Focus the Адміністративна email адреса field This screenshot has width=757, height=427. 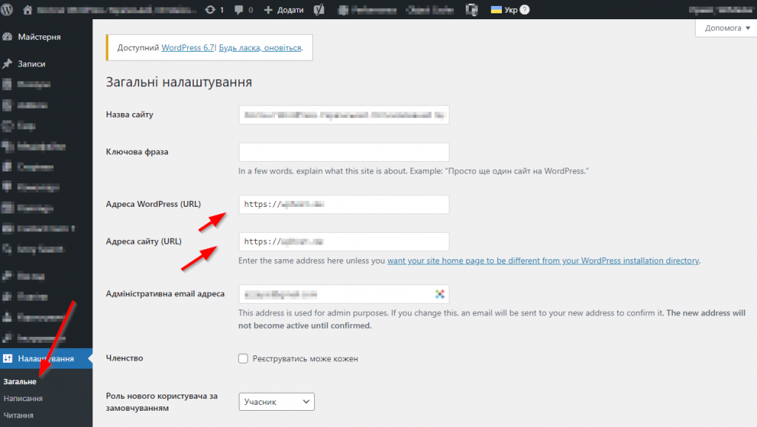[344, 294]
